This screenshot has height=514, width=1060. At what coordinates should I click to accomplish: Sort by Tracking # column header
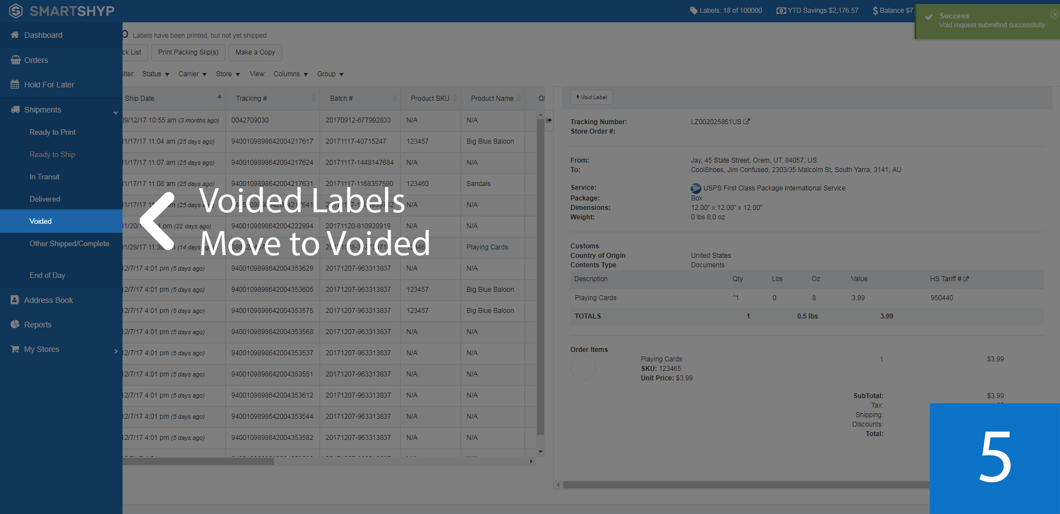click(x=272, y=99)
